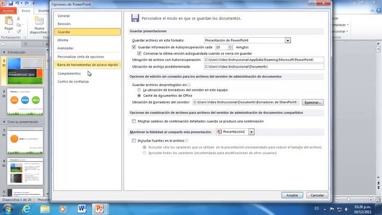
Task: Switch to Word in the taskbar
Action: (81, 209)
